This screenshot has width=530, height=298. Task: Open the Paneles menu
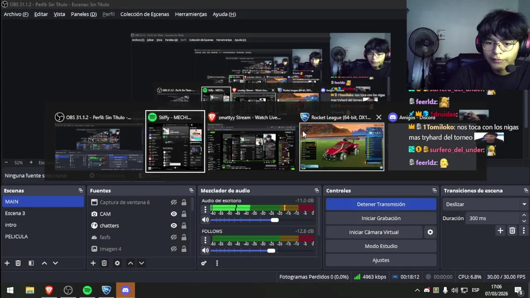tap(84, 14)
